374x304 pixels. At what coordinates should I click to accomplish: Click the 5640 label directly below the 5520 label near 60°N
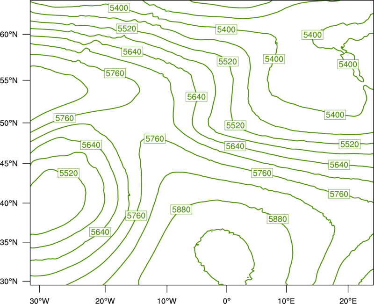[132, 51]
